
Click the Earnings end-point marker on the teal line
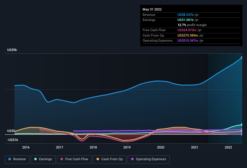242,125
